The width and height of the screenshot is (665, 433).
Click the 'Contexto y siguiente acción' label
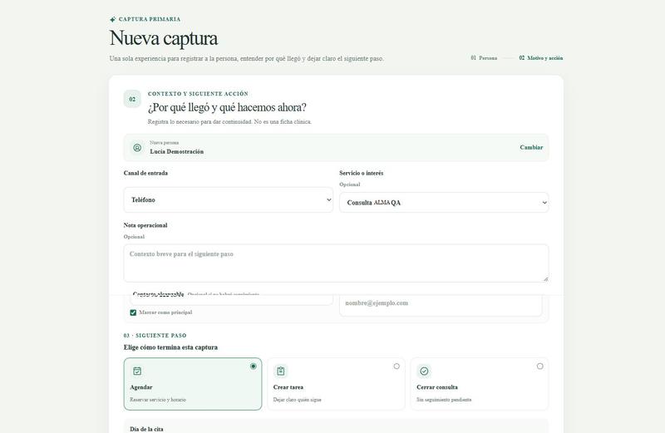[x=198, y=94]
